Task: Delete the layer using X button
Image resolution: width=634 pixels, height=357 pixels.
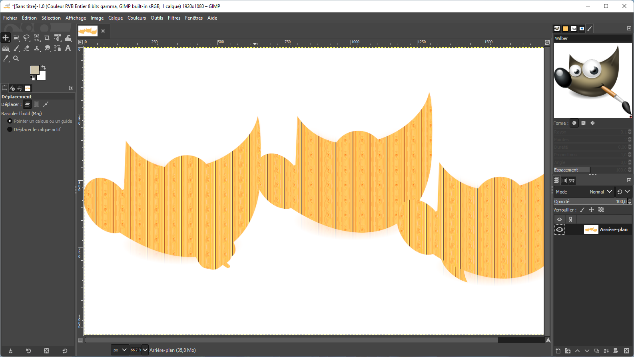Action: pyautogui.click(x=626, y=351)
